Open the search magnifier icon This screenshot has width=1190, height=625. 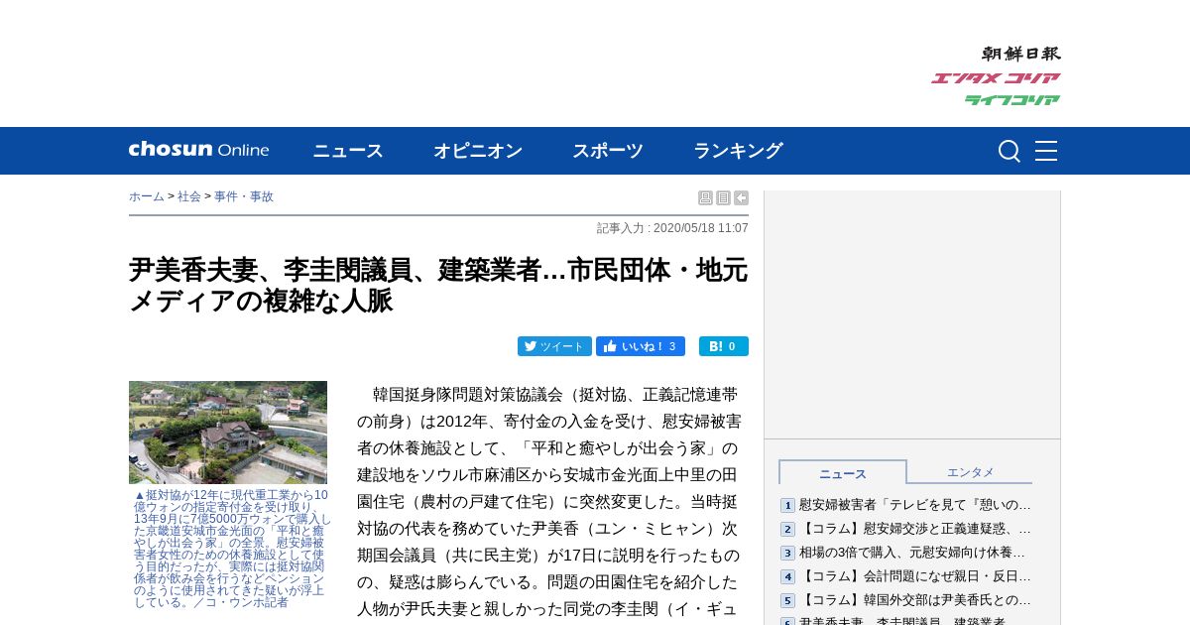[1009, 151]
